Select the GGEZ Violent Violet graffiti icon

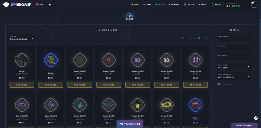tap(138, 60)
